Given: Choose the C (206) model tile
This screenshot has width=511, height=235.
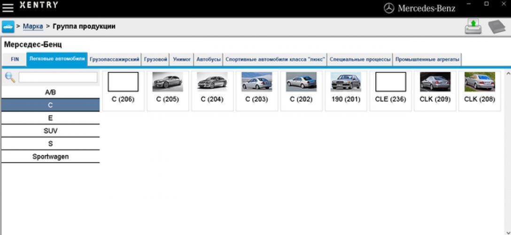Looking at the screenshot, I should [x=123, y=91].
